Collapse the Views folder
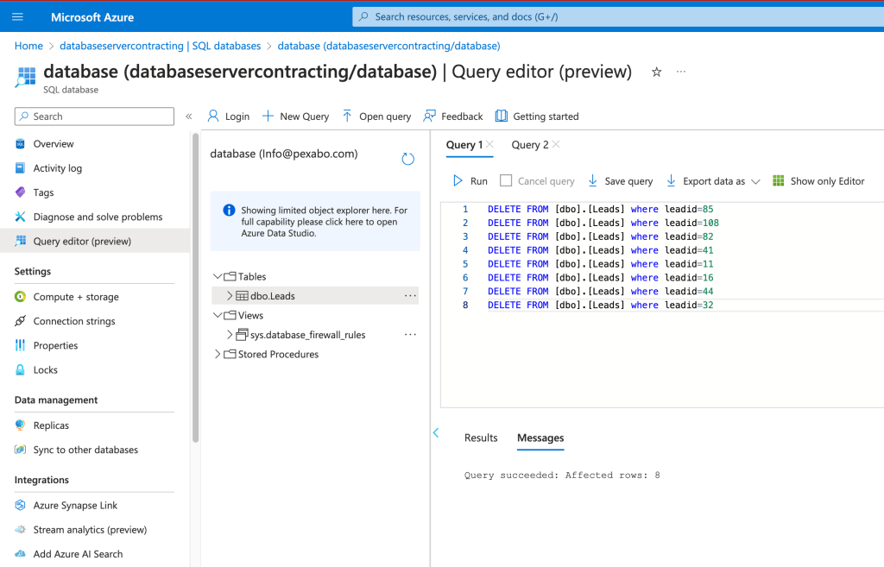884x567 pixels. (x=217, y=315)
